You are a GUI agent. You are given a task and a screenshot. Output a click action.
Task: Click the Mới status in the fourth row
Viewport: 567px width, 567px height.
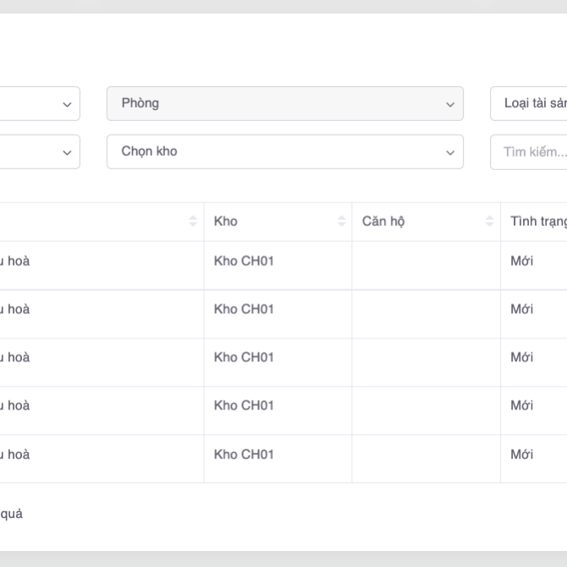pyautogui.click(x=522, y=405)
